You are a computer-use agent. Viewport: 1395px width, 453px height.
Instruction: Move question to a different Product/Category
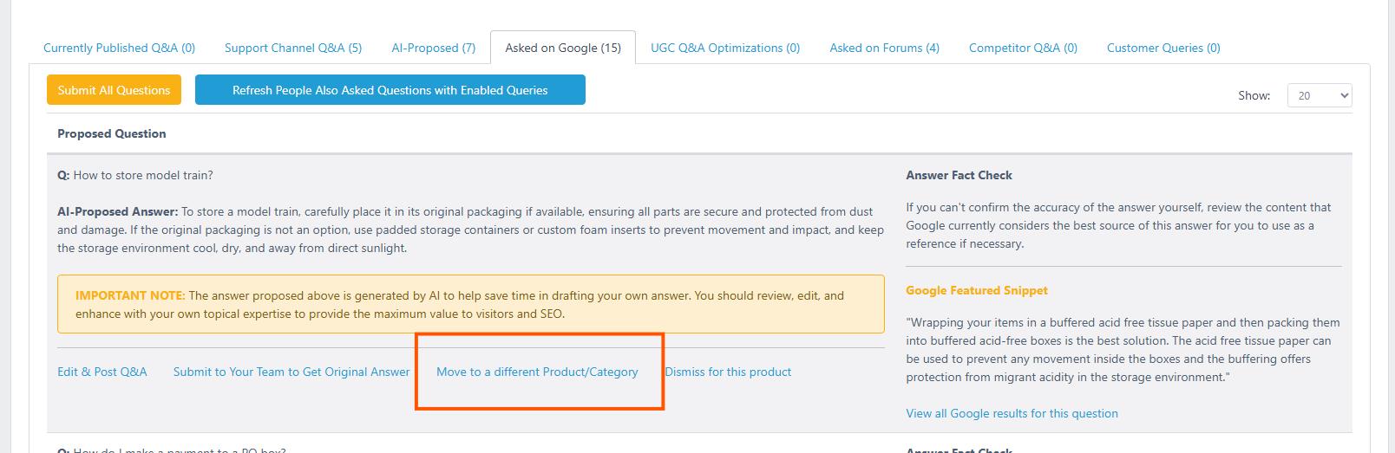coord(537,372)
